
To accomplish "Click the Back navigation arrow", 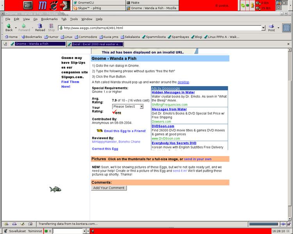I will pos(9,26).
